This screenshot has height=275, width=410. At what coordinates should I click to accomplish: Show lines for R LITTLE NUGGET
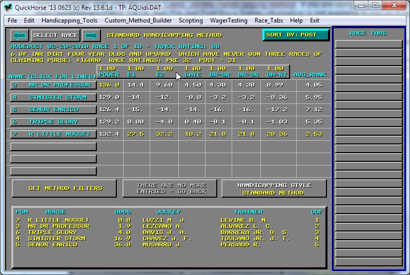click(x=53, y=134)
